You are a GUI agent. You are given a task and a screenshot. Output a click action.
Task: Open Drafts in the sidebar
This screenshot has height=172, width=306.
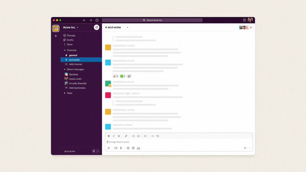69,40
